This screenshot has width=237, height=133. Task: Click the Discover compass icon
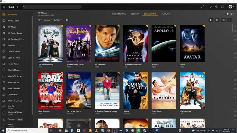coord(4,119)
